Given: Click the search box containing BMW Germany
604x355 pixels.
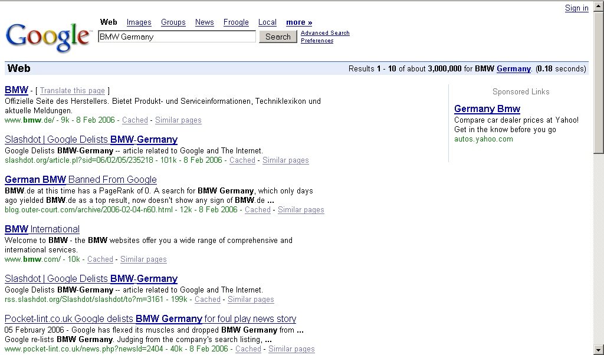Looking at the screenshot, I should 177,37.
